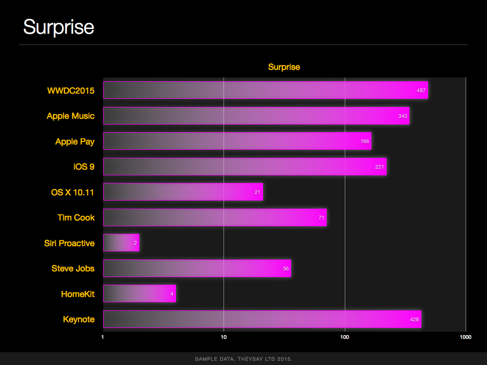Click the x-axis tick label '1'

pos(103,337)
